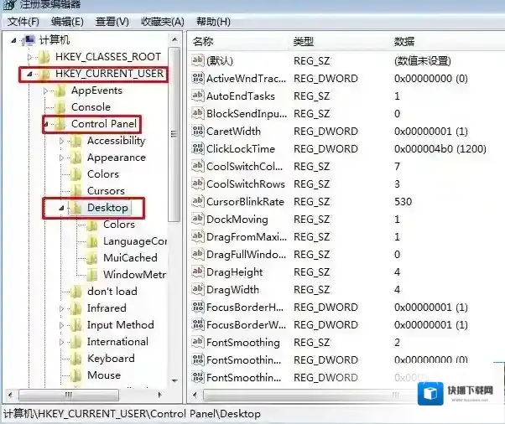This screenshot has height=424, width=505.
Task: Click the Registry Editor title bar icon
Action: click(9, 6)
